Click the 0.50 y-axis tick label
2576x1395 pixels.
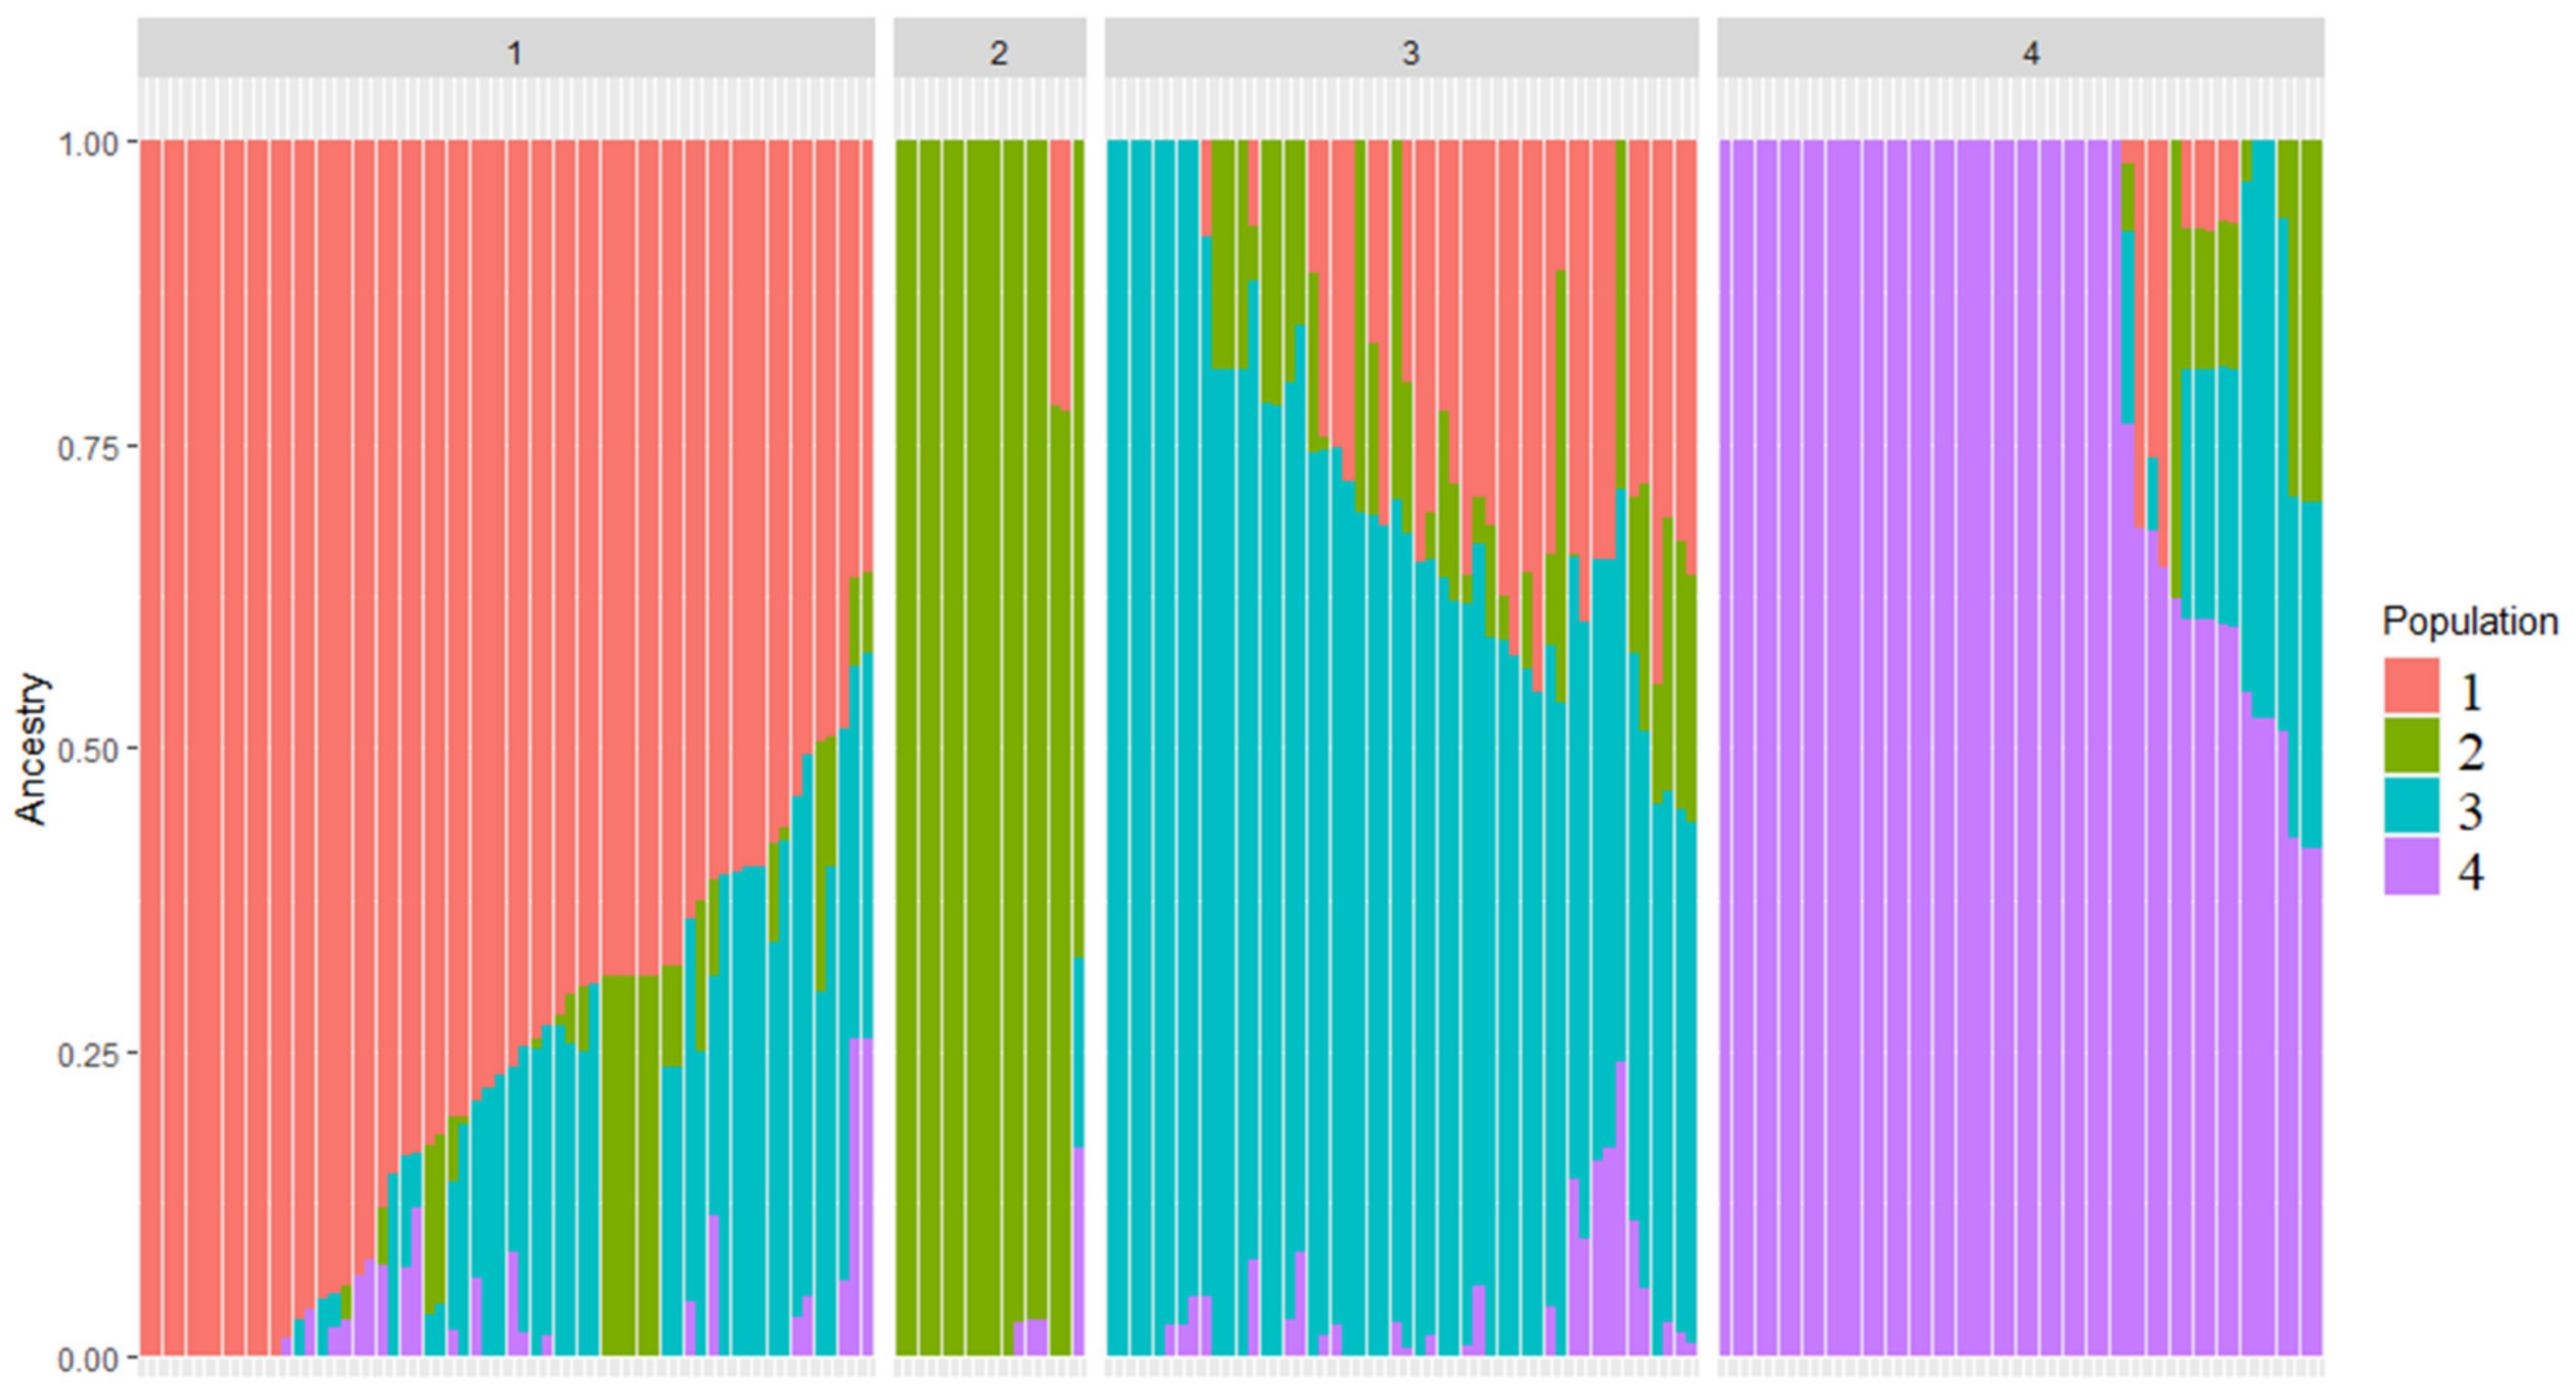click(89, 750)
